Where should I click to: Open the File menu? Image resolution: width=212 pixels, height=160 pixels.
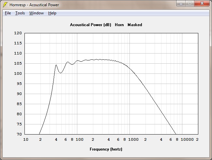pyautogui.click(x=8, y=13)
